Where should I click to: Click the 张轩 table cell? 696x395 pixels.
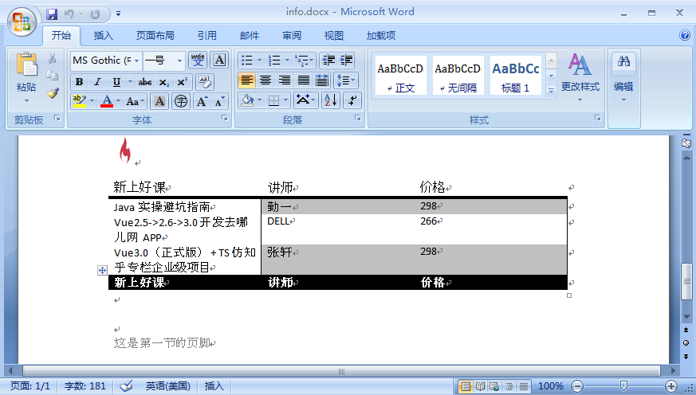pos(338,260)
